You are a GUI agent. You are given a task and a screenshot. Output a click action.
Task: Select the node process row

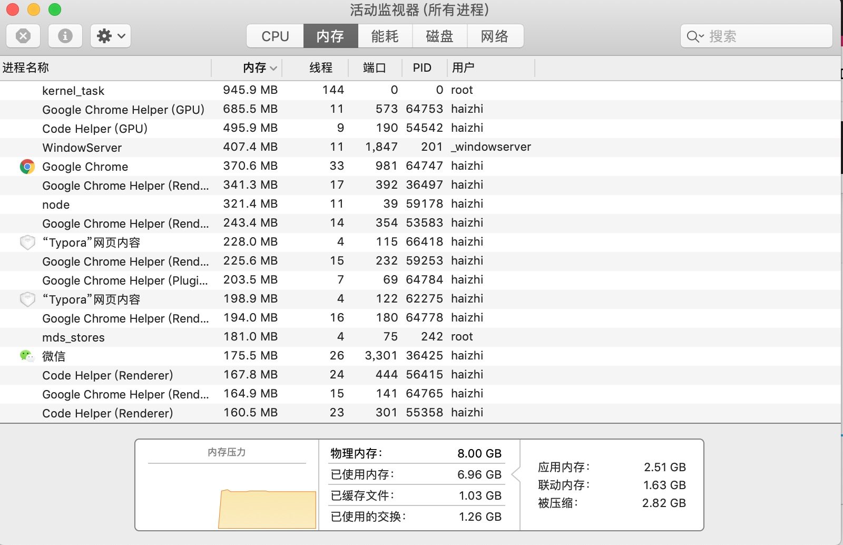[420, 204]
